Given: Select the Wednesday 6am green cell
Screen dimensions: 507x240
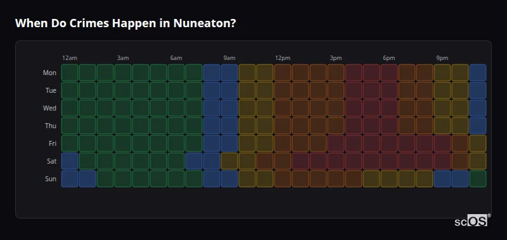Looking at the screenshot, I should tap(176, 108).
